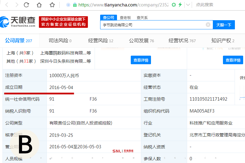245x163 pixels.
Task: Switch to the 查老板 search tab
Action: coord(125,18)
